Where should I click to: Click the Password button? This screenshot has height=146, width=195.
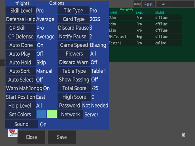coord(70,105)
